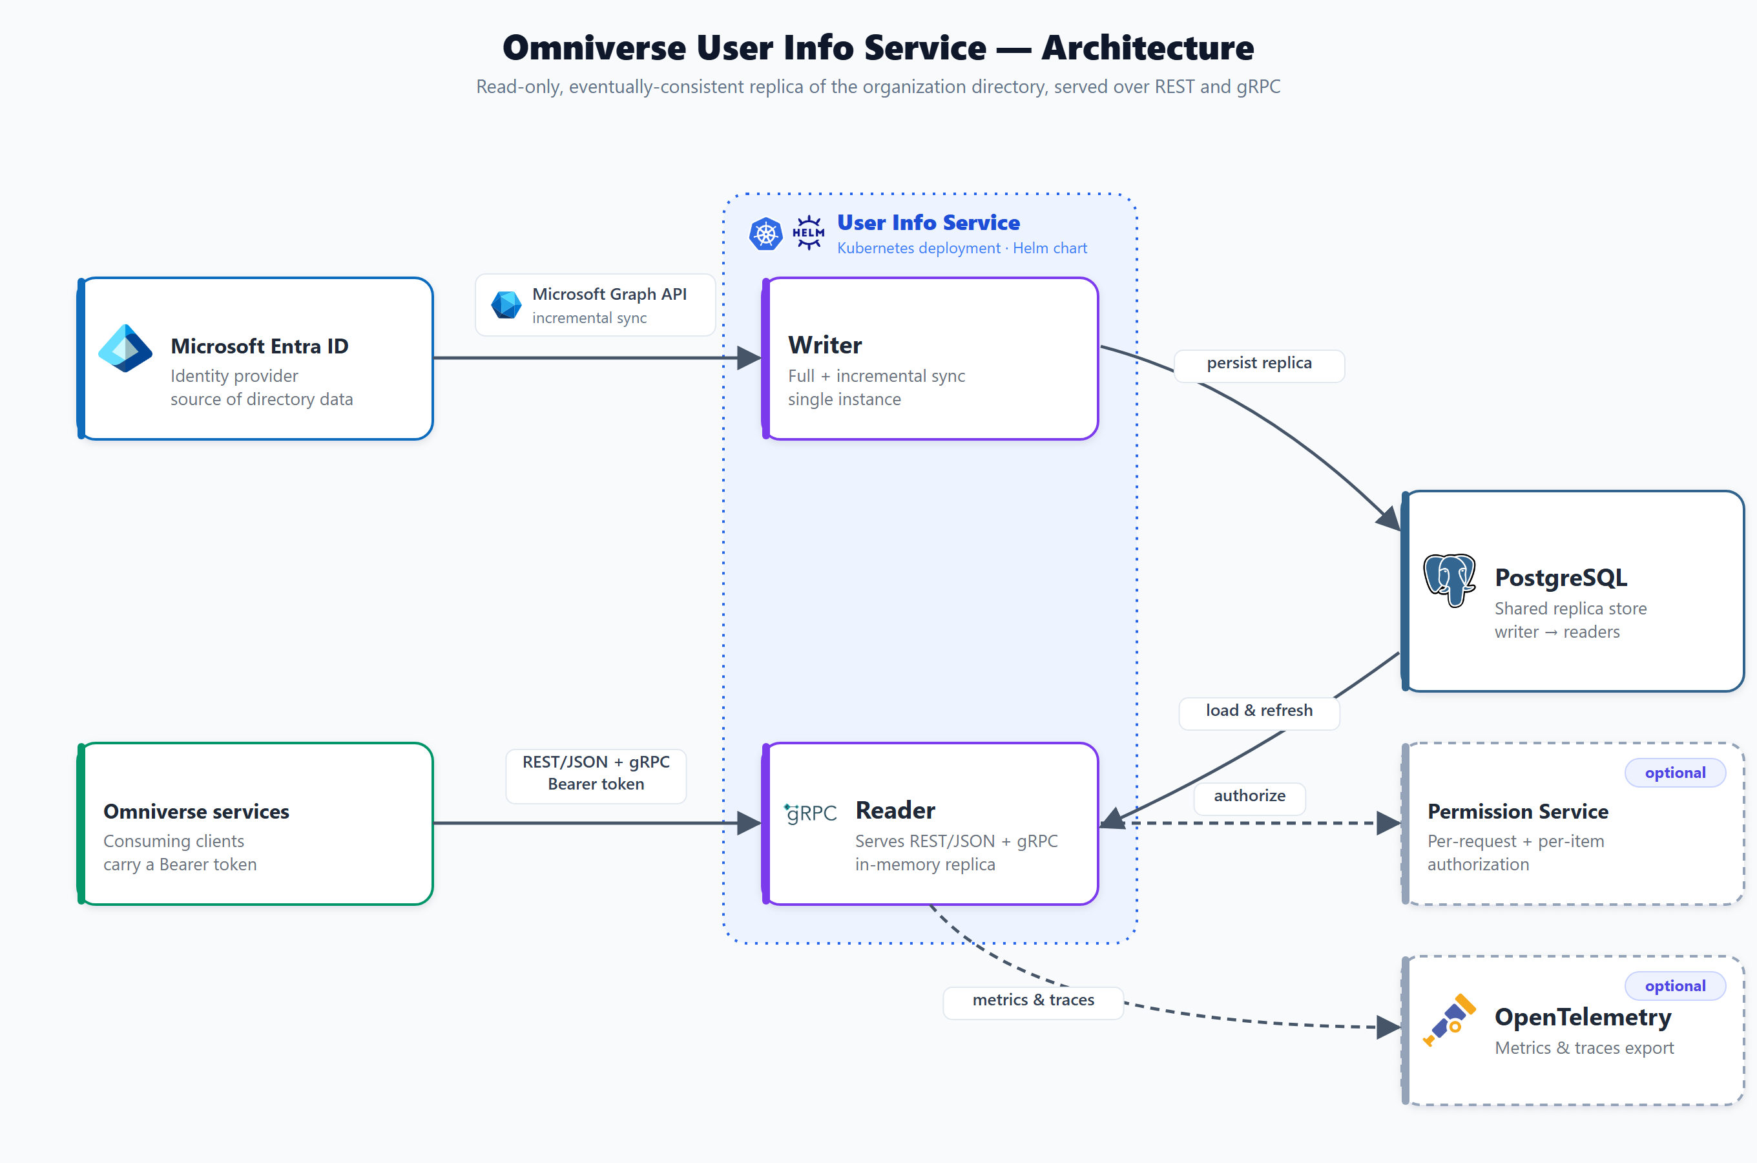Click the 'Permission Service' heading
The height and width of the screenshot is (1163, 1757).
click(x=1517, y=812)
